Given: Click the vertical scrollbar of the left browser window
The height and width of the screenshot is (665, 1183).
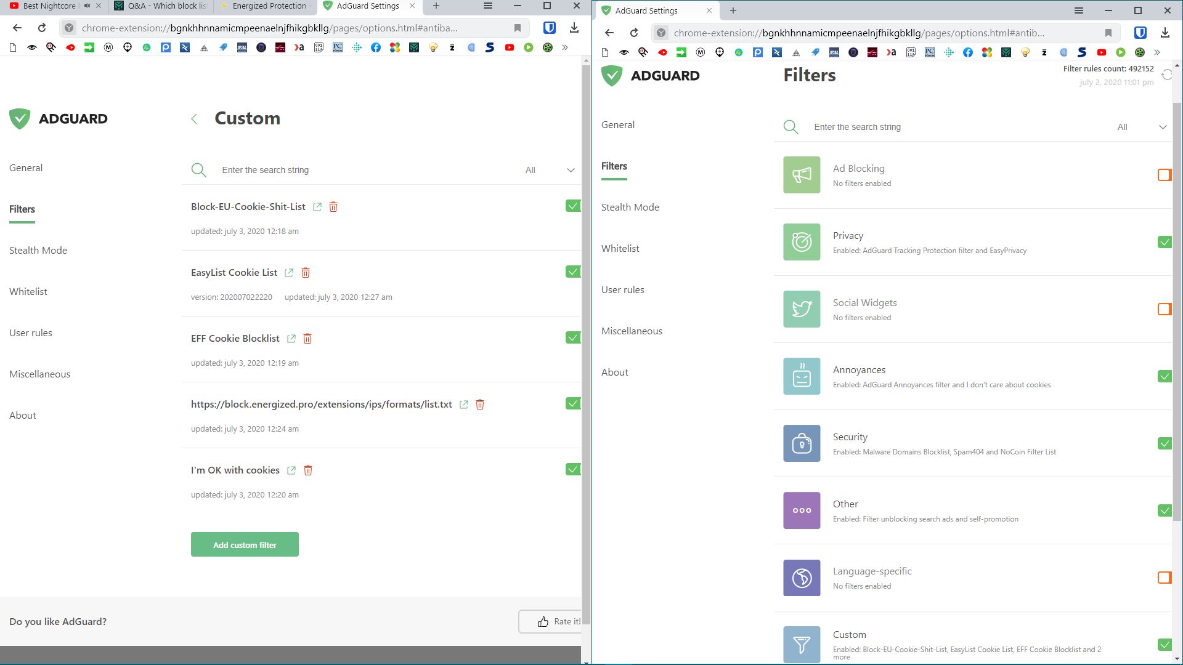Looking at the screenshot, I should [586, 345].
